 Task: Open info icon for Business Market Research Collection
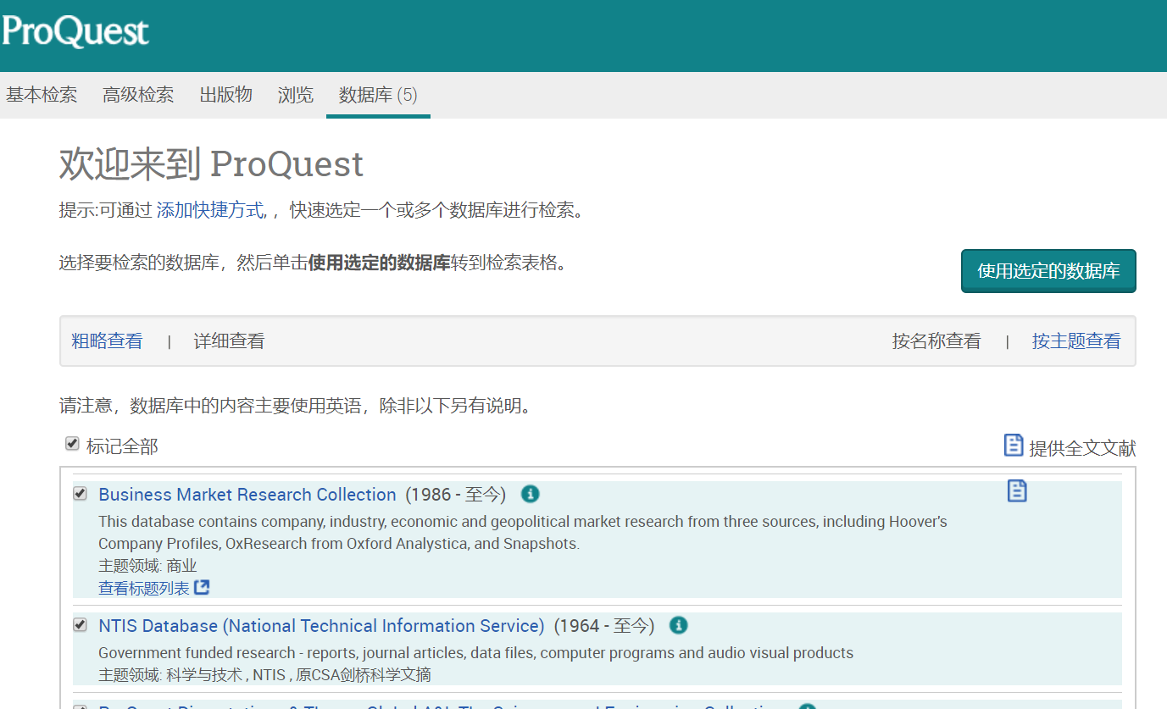click(x=531, y=494)
